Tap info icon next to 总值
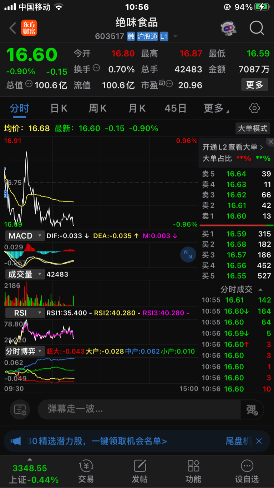This screenshot has height=488, width=274. [29, 84]
